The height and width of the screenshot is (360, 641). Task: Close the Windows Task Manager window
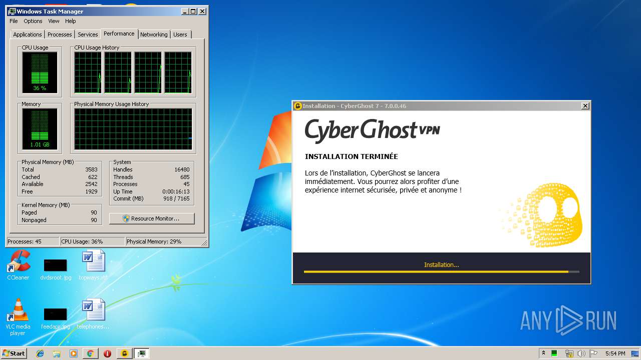(x=202, y=11)
